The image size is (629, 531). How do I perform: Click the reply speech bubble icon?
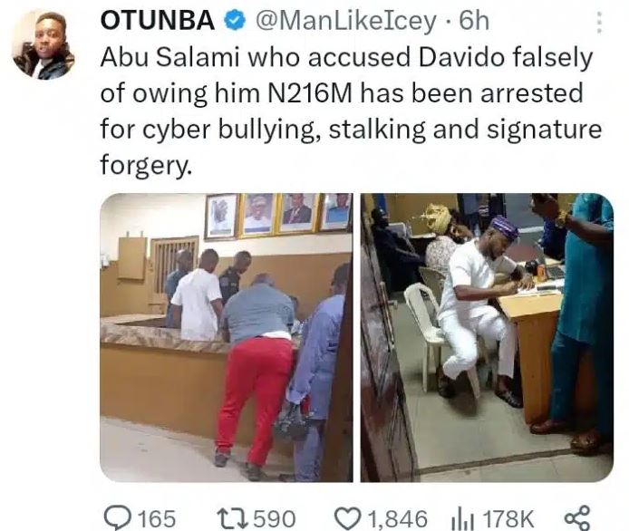116,516
